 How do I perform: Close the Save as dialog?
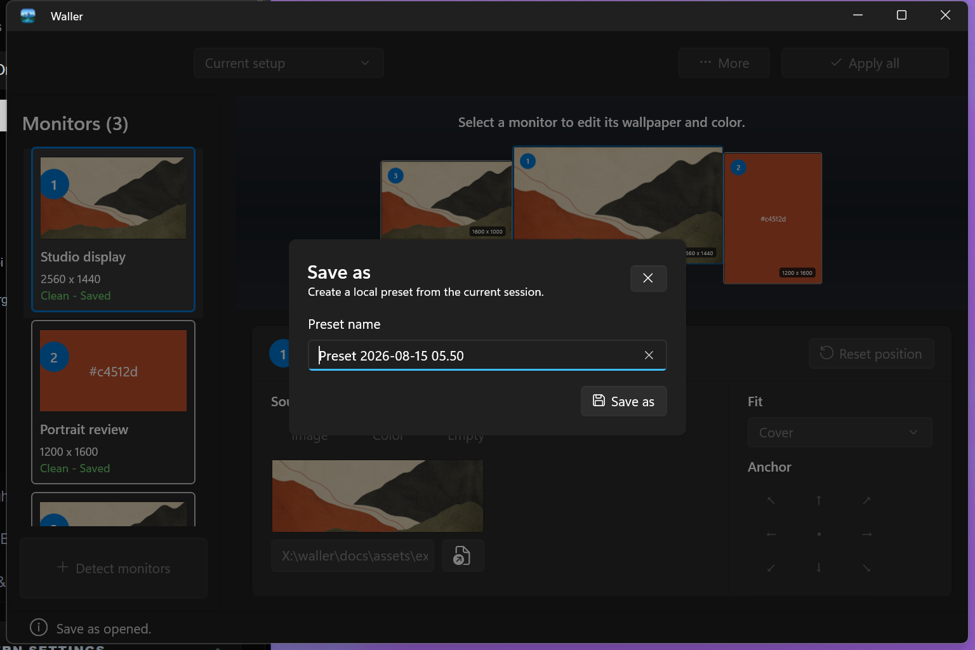click(648, 278)
